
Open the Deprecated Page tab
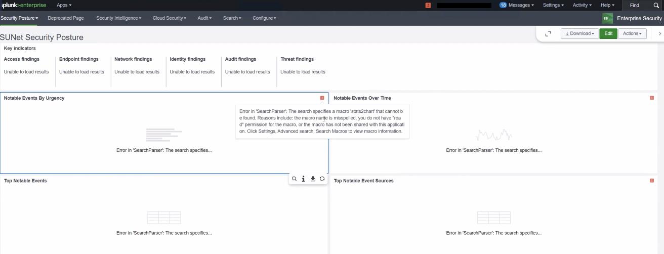(x=66, y=18)
